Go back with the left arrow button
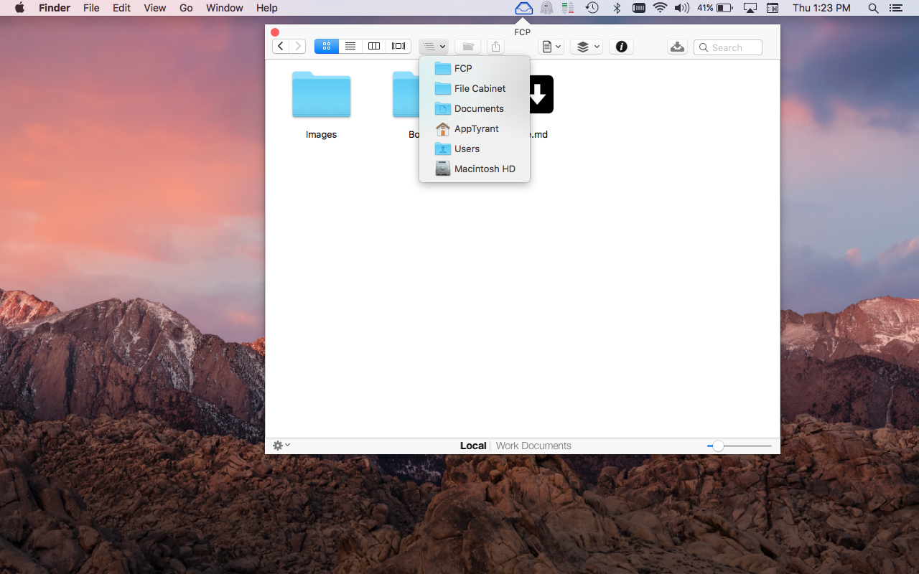Screen dimensions: 919x574 (x=281, y=47)
